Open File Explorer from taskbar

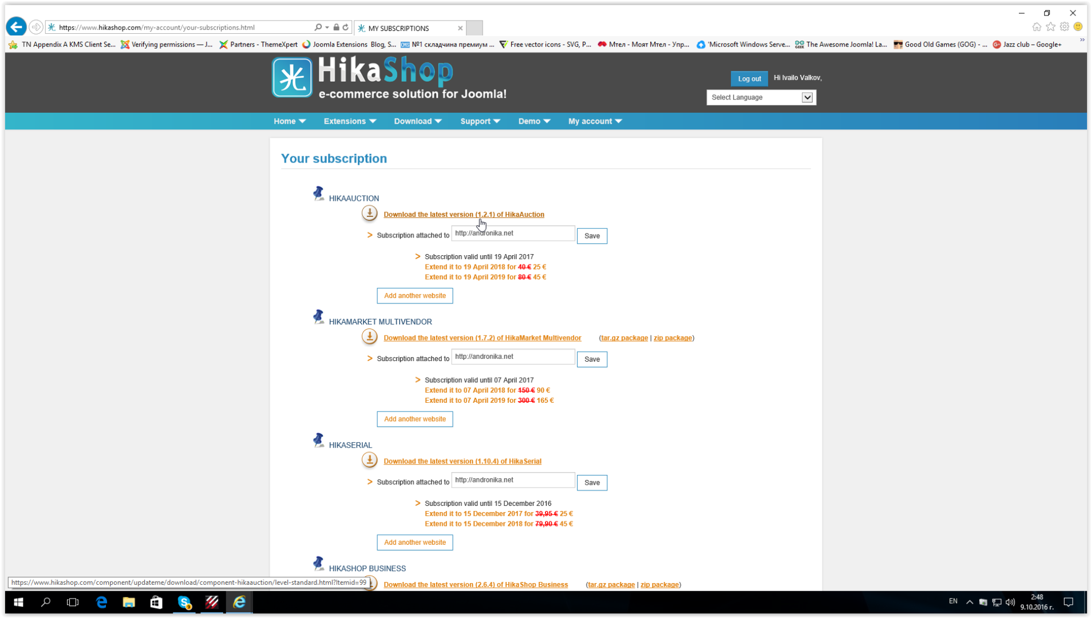click(129, 602)
